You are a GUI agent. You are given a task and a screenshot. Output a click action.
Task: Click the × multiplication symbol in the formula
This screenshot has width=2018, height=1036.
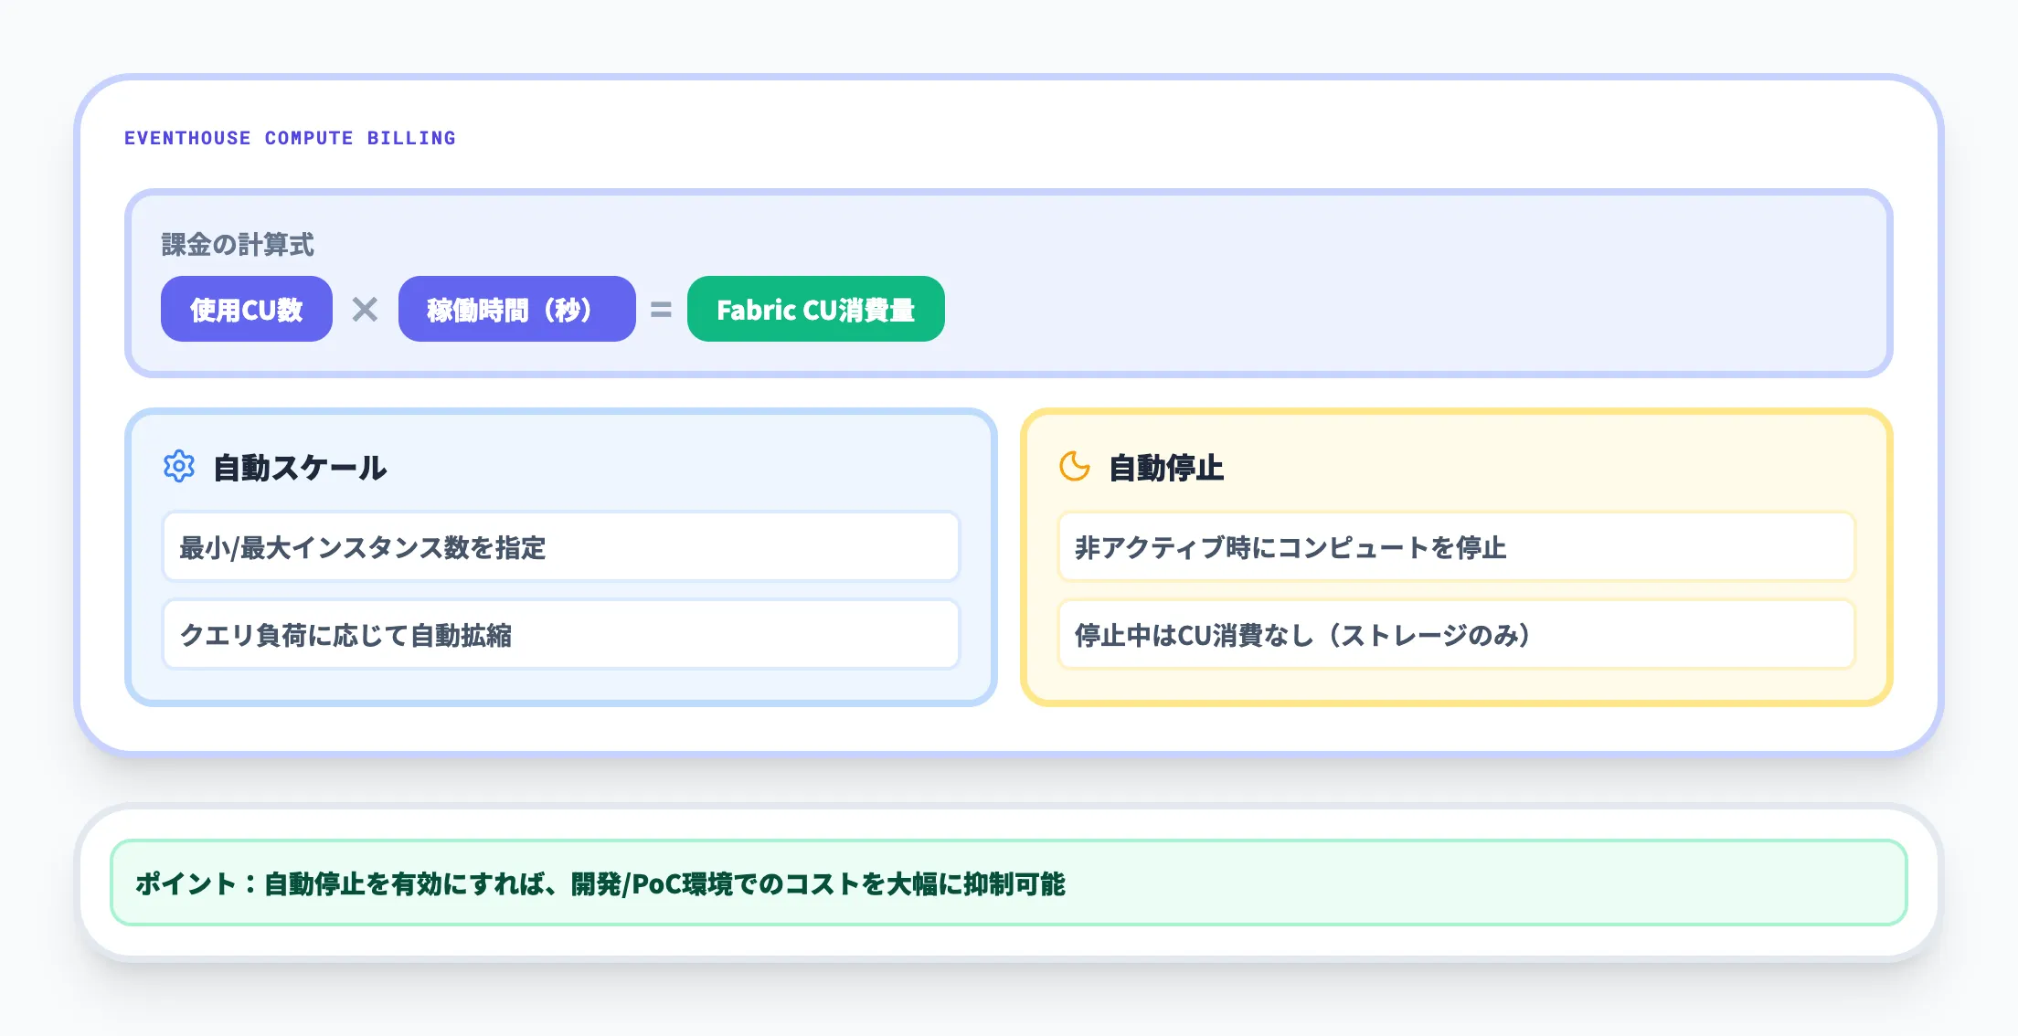pos(365,309)
